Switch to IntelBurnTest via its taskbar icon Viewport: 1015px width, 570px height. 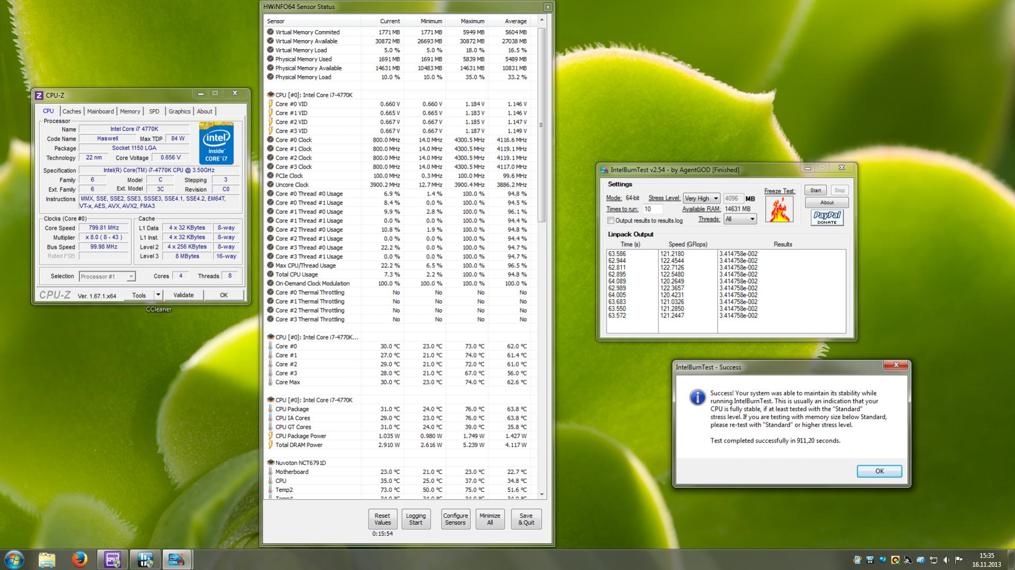[177, 559]
